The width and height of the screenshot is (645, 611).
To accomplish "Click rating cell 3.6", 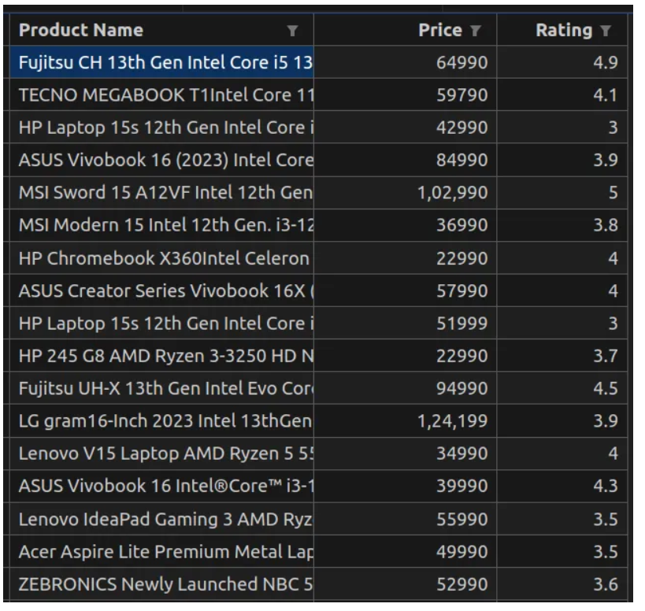I will [x=562, y=584].
